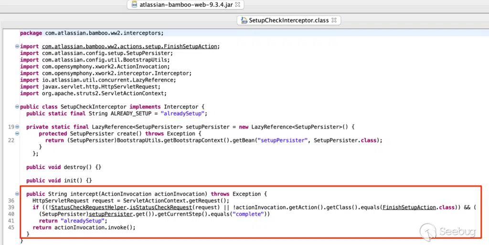Collapse the SetupCheckInterceptor class body
489x245 pixels.
click(17, 107)
